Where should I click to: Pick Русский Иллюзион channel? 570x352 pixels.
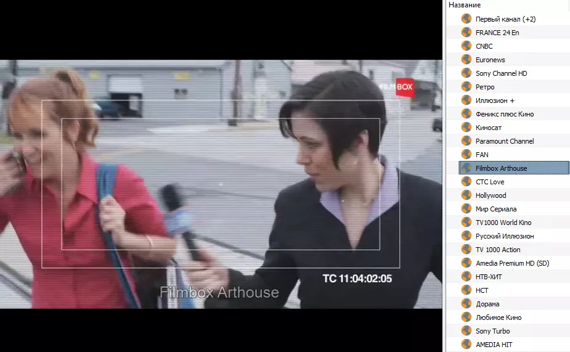coord(505,236)
